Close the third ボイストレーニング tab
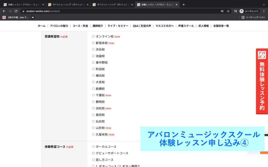 click(x=132, y=5)
